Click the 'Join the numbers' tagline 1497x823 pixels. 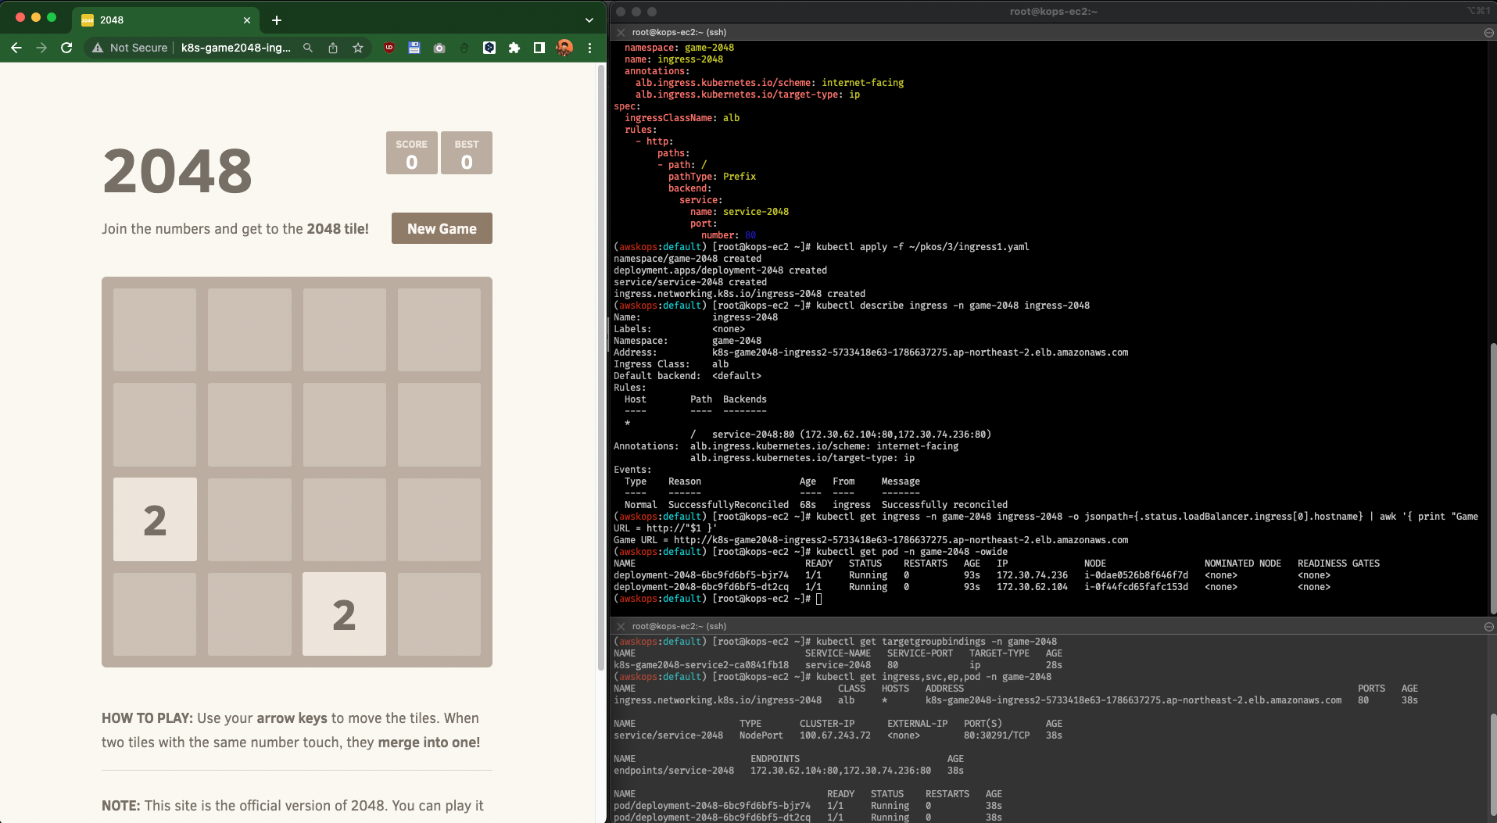(235, 229)
